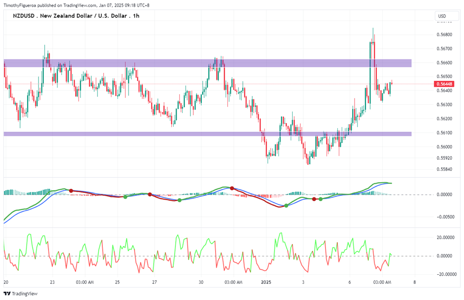Screen dimensions: 464x300
Task: Click the 6 date label on time axis
Action: [x=349, y=282]
